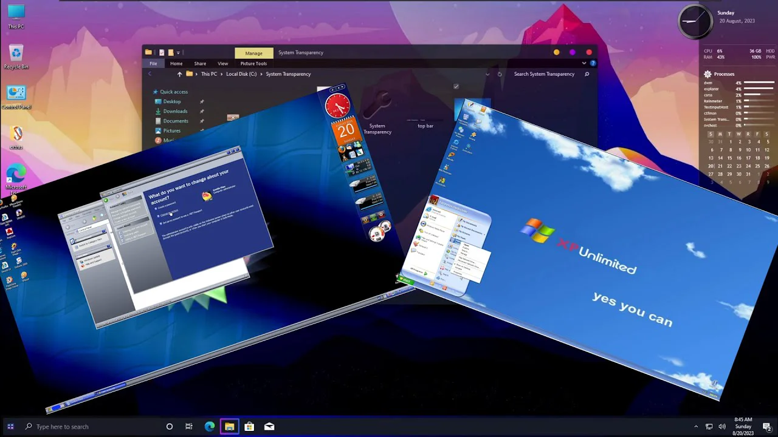Open the This PC desktop icon
This screenshot has height=437, width=778.
(16, 15)
